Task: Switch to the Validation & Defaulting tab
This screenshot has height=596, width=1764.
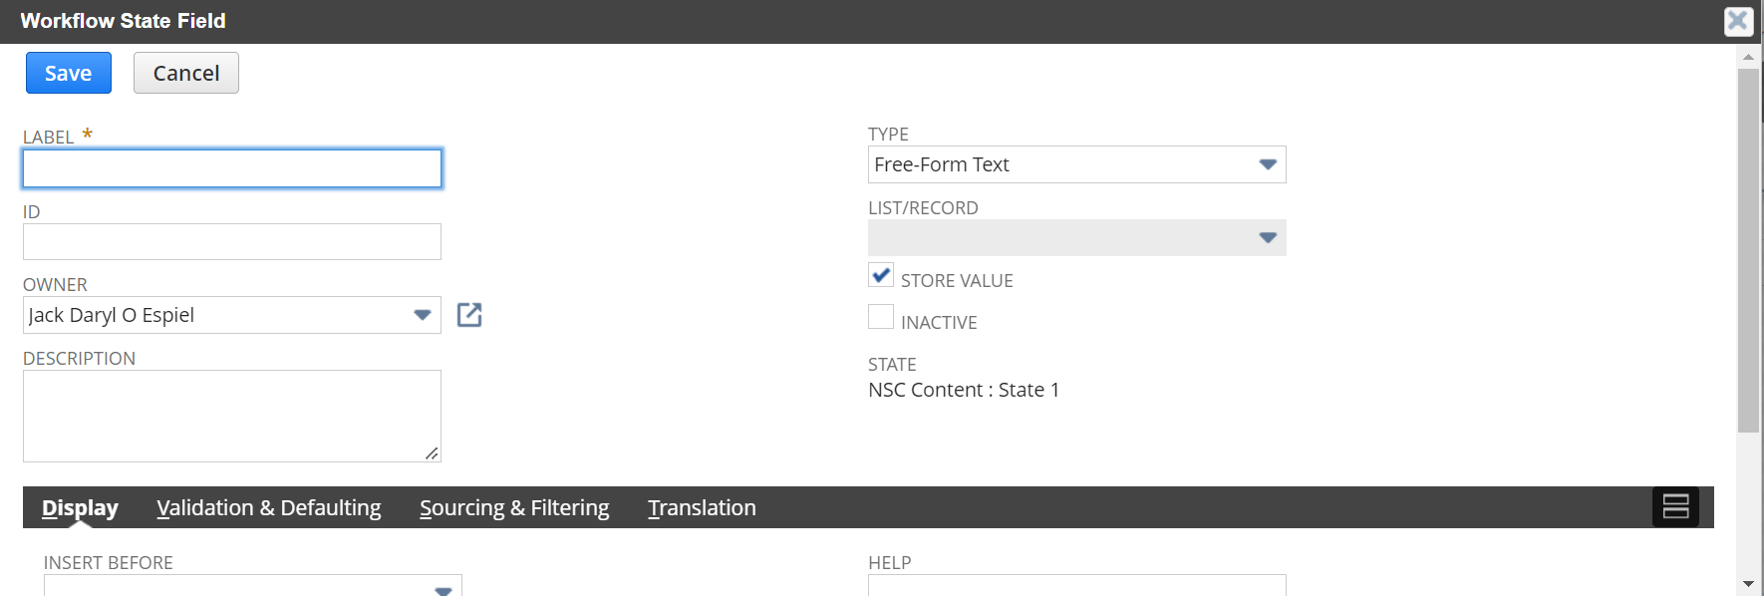Action: click(x=269, y=508)
